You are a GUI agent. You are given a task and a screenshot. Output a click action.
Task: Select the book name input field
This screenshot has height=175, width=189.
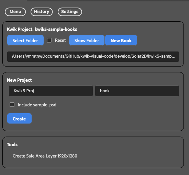point(137,91)
